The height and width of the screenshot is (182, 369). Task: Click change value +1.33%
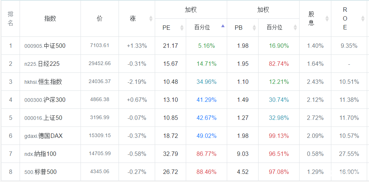point(137,46)
